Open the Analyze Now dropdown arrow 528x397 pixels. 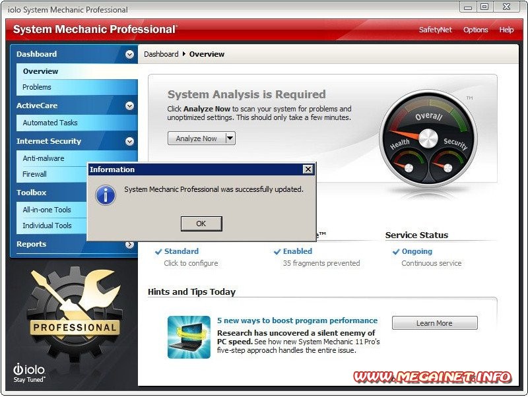point(230,138)
